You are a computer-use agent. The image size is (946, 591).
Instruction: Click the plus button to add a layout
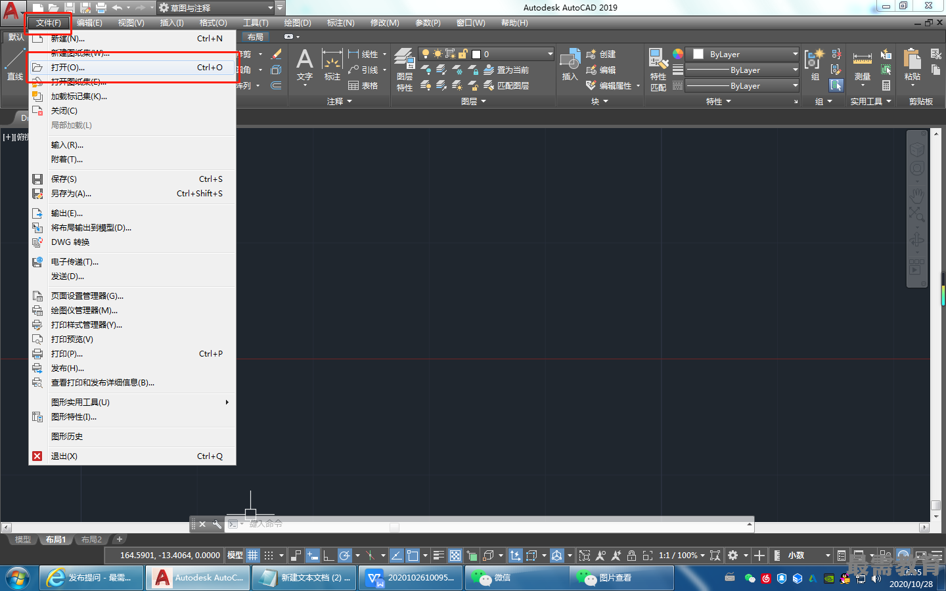click(119, 539)
